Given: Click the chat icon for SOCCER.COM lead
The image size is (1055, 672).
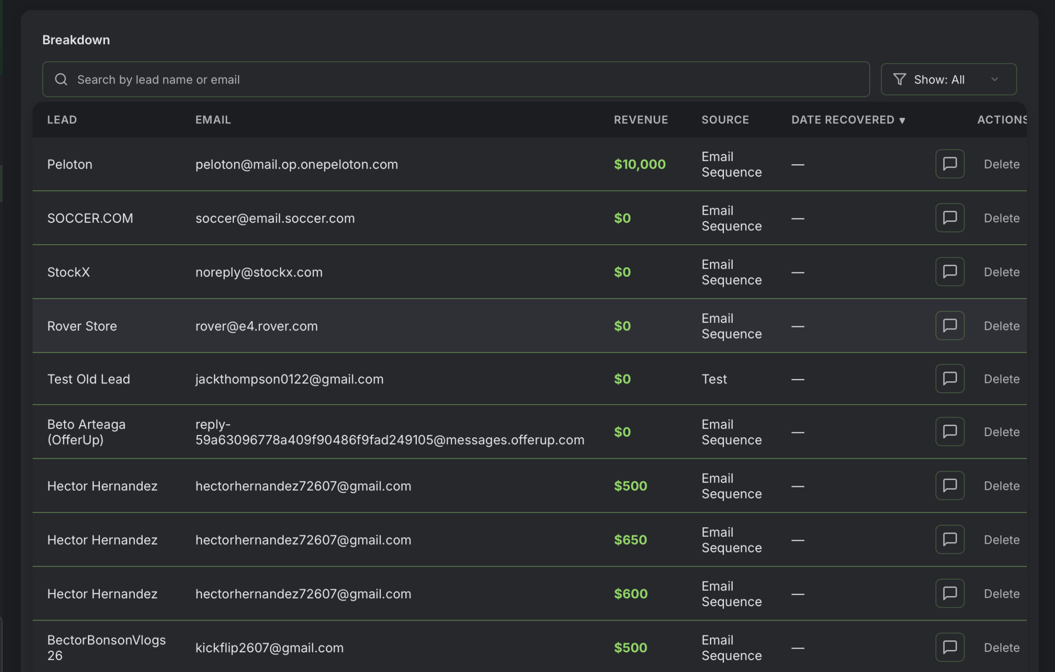Looking at the screenshot, I should click(950, 218).
